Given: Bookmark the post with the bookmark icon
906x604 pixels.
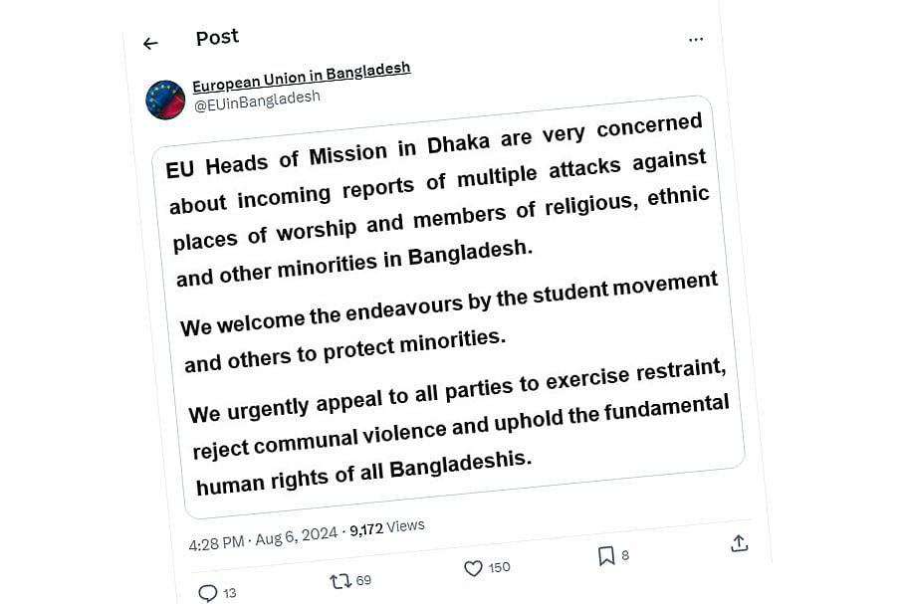Looking at the screenshot, I should click(605, 556).
